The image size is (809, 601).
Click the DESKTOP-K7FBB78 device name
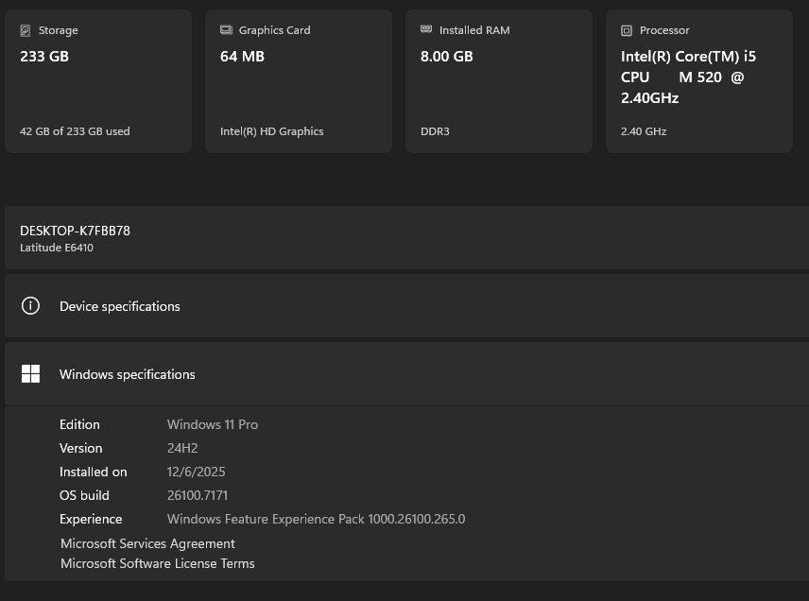tap(75, 231)
